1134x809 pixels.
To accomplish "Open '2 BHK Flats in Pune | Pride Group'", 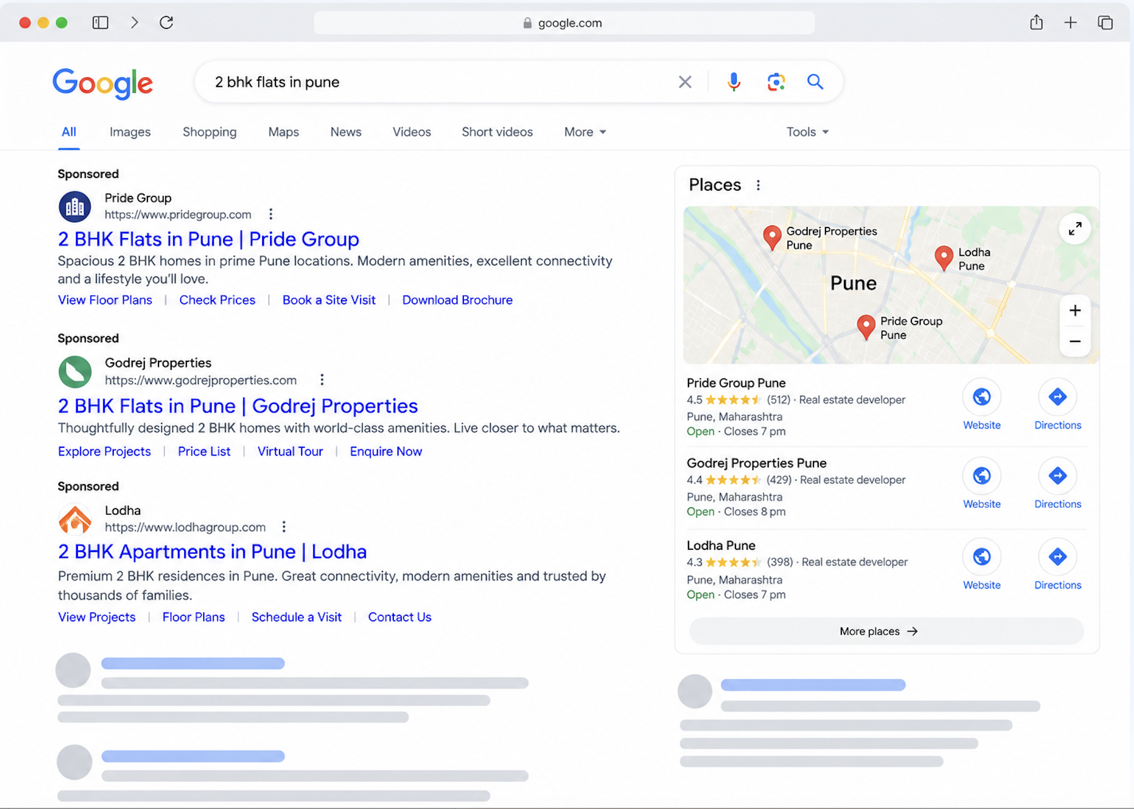I will tap(208, 239).
